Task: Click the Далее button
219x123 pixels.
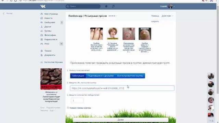Action: coord(120,120)
